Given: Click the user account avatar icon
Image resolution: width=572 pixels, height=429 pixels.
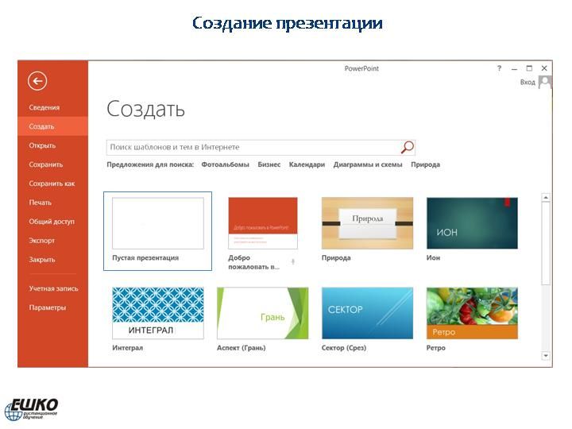Looking at the screenshot, I should pyautogui.click(x=545, y=82).
